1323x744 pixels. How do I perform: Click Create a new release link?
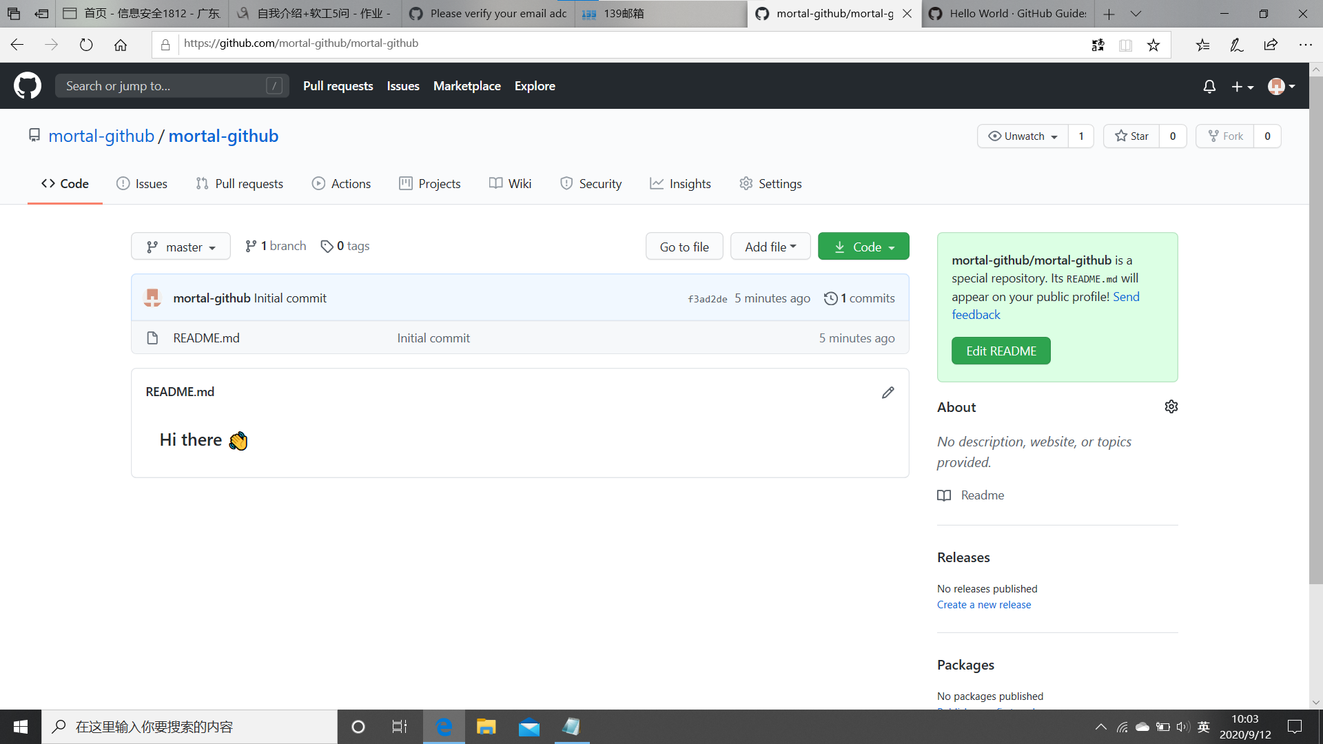(x=984, y=605)
